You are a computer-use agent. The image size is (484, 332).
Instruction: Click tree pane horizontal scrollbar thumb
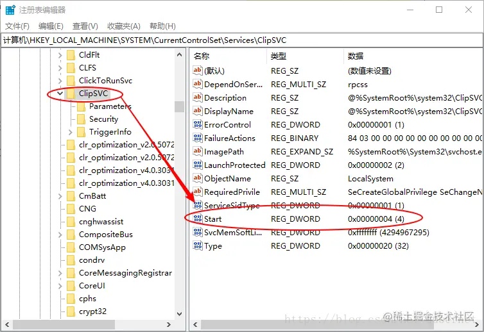pyautogui.click(x=64, y=324)
